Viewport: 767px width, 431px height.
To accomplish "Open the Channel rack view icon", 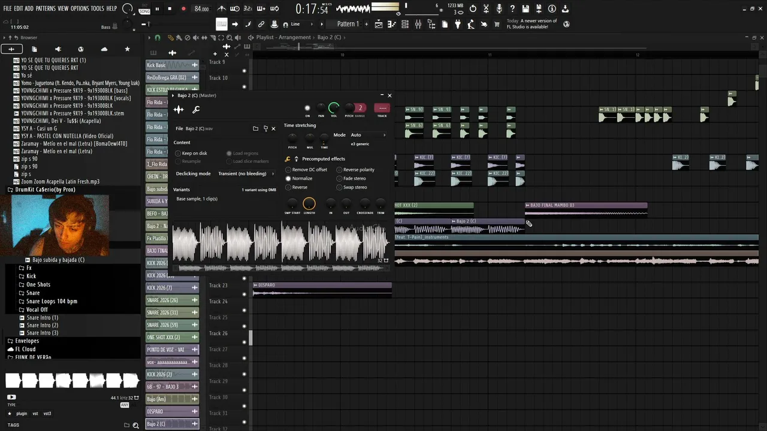I will tap(404, 25).
